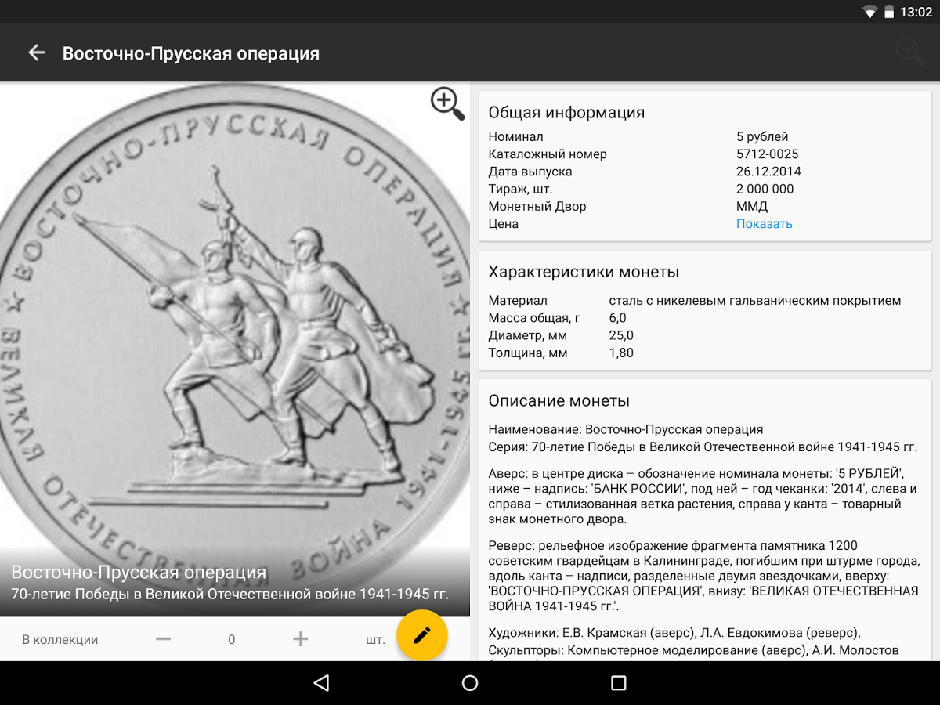The width and height of the screenshot is (940, 705).
Task: Tap the mint value ММД
Action: pyautogui.click(x=752, y=206)
